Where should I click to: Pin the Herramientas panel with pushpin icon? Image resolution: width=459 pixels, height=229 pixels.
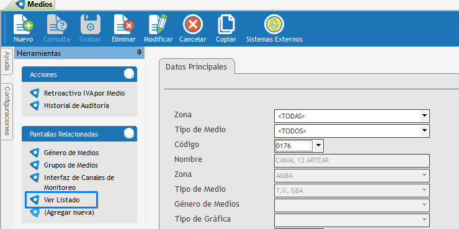click(140, 53)
